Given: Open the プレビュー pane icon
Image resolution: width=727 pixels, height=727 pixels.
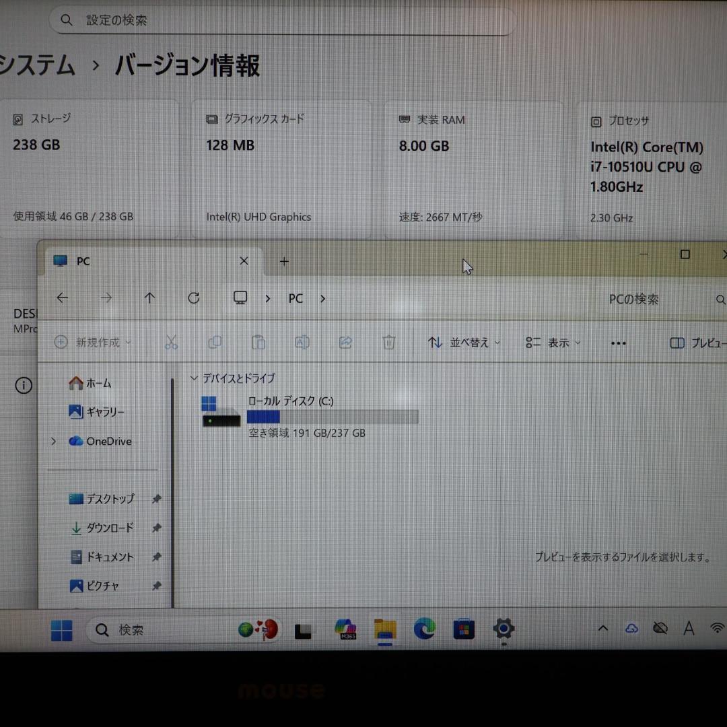Looking at the screenshot, I should (x=677, y=343).
